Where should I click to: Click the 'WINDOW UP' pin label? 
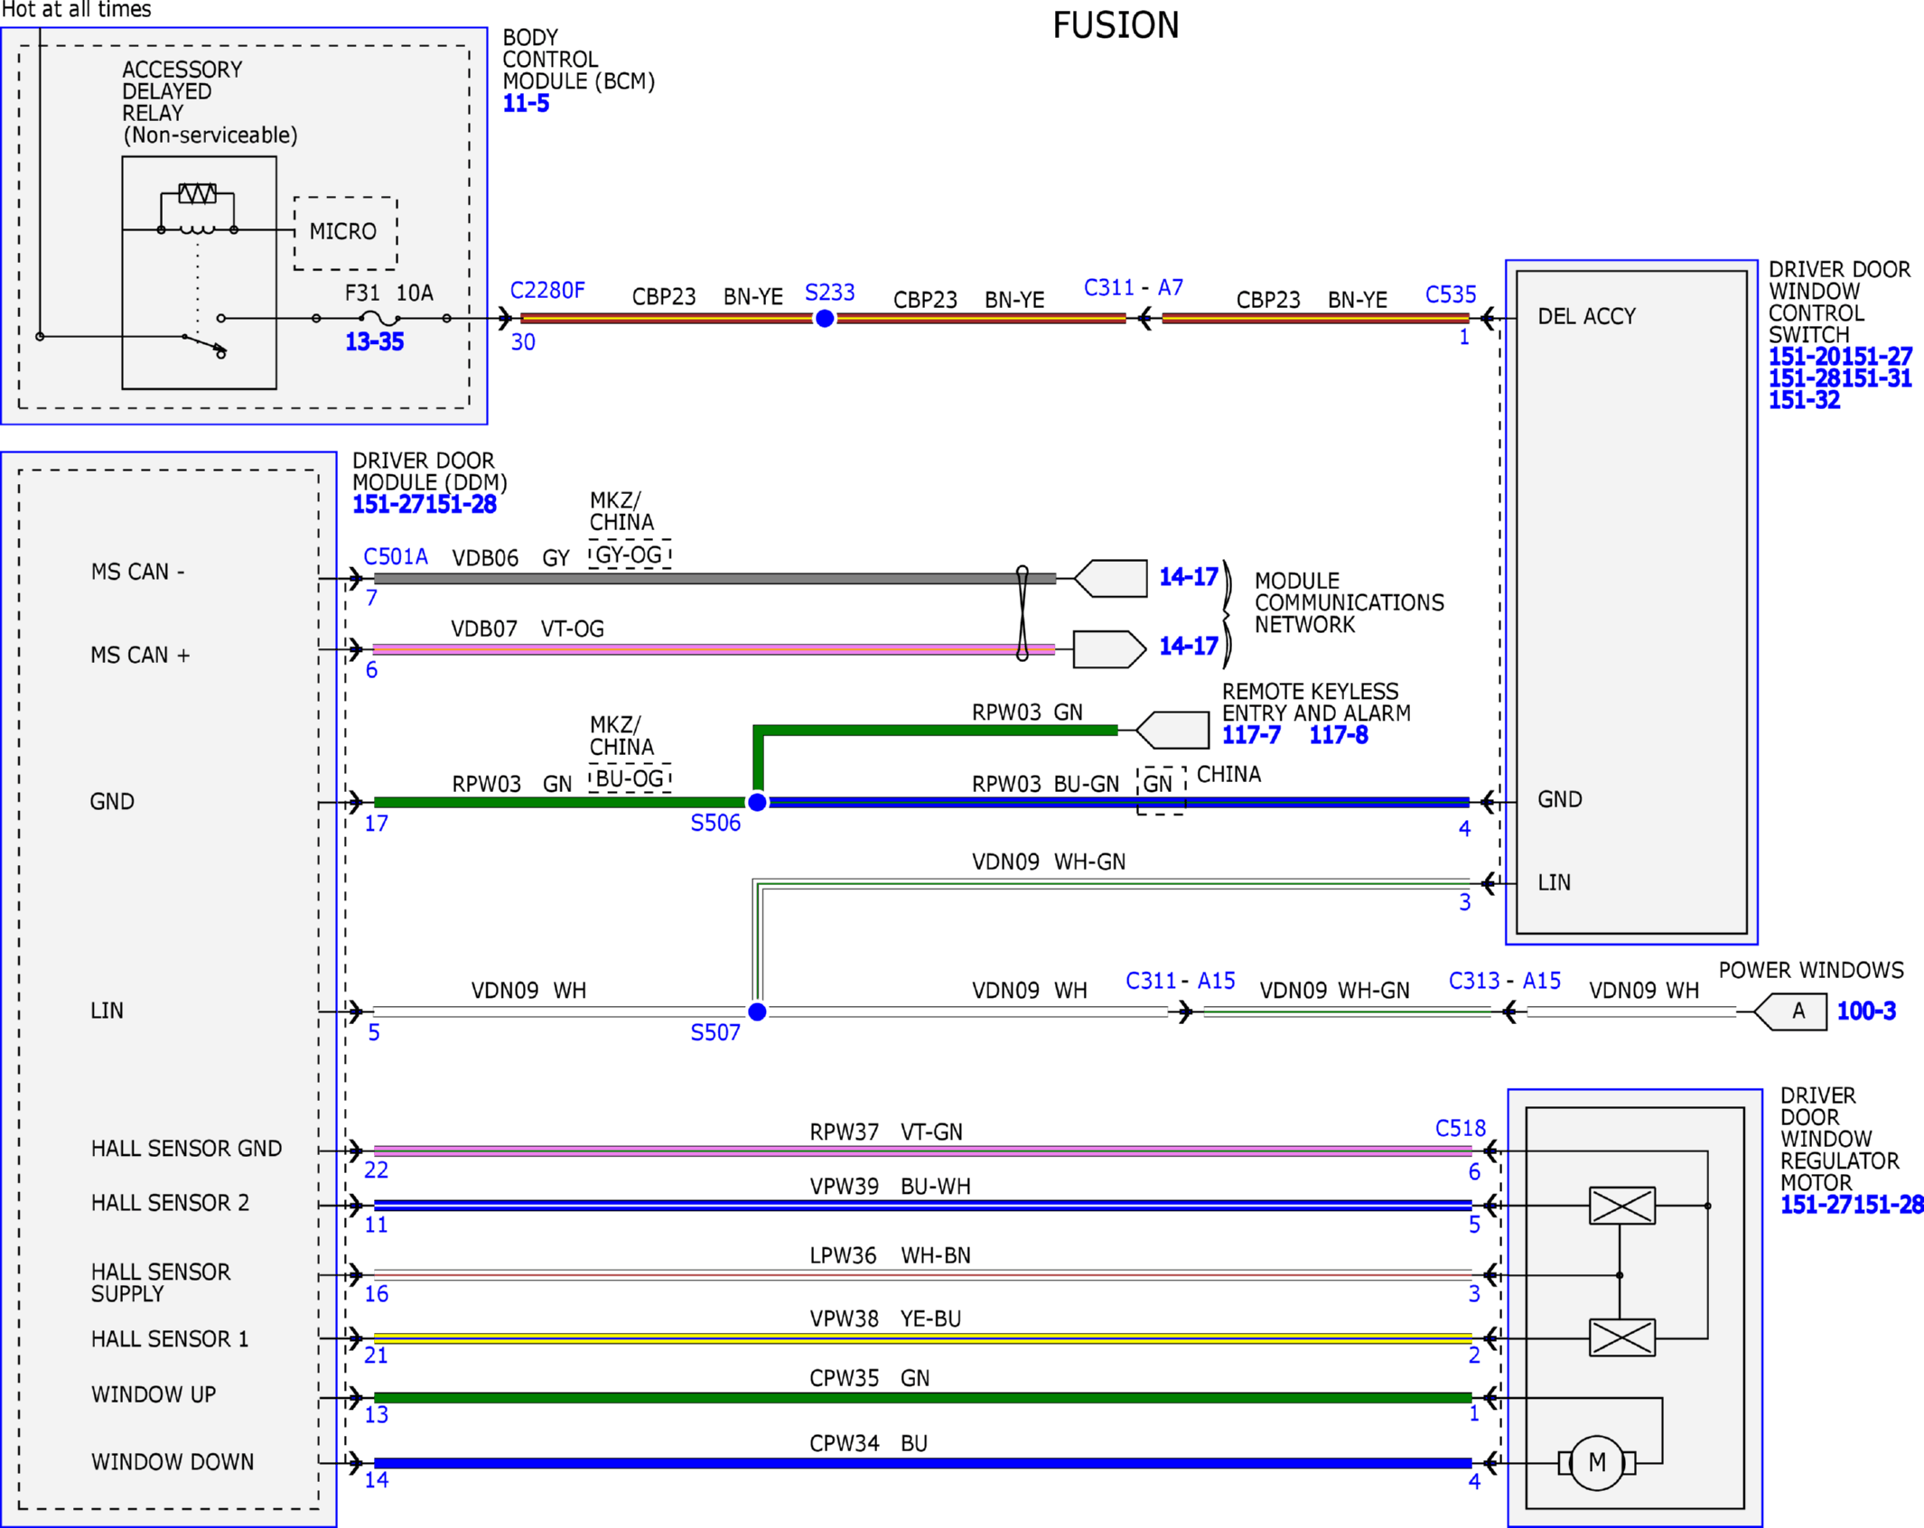(x=154, y=1395)
